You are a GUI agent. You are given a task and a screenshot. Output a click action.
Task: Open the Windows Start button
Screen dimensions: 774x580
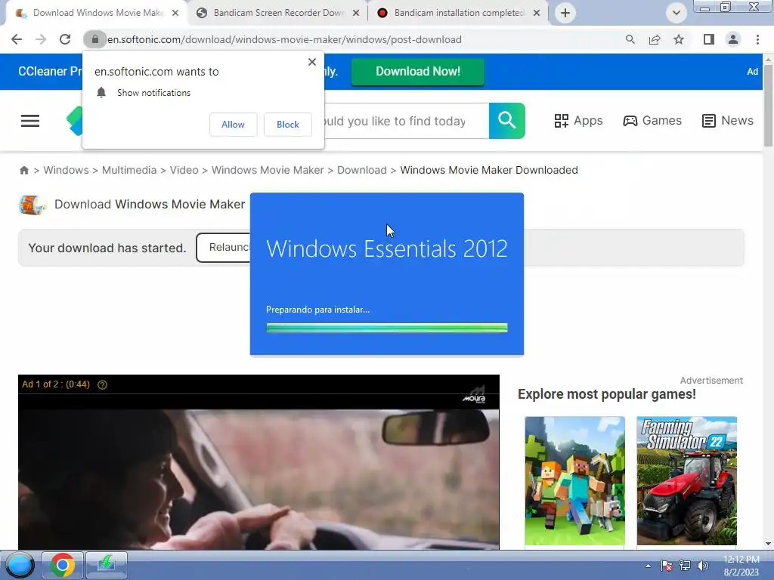(x=20, y=565)
